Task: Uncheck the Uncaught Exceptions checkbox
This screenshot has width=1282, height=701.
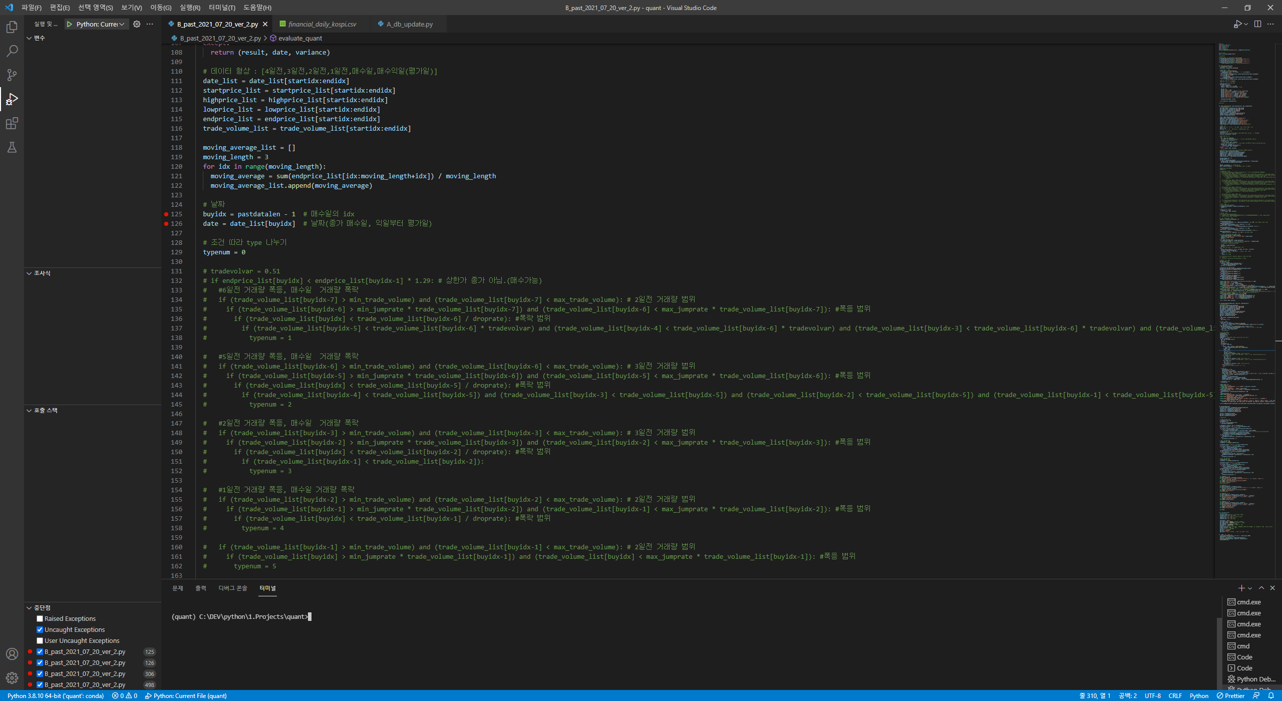Action: click(40, 629)
